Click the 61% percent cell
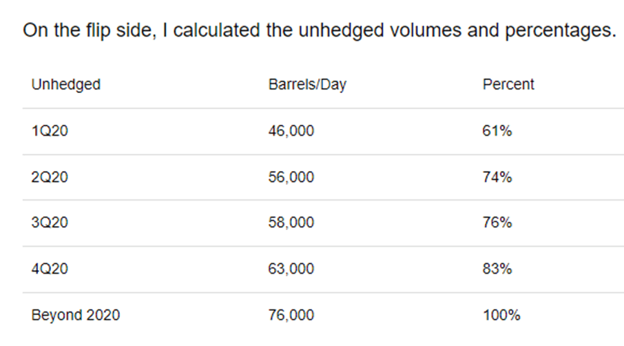The width and height of the screenshot is (624, 346). tap(497, 131)
